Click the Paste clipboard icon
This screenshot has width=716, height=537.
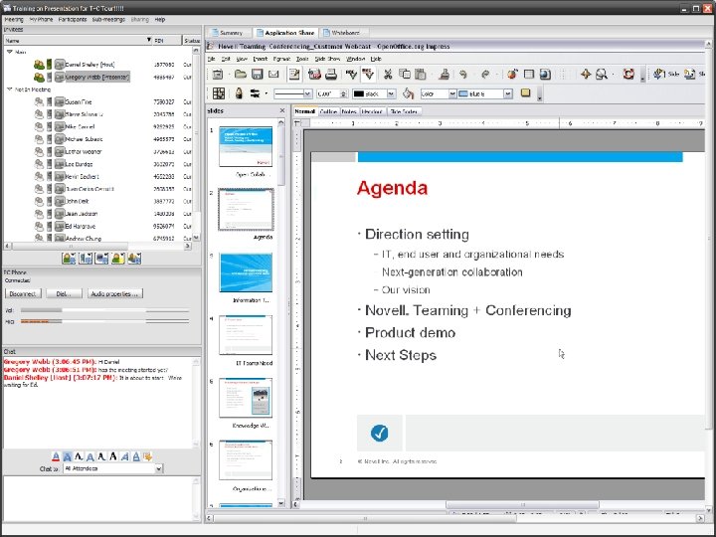(x=421, y=74)
